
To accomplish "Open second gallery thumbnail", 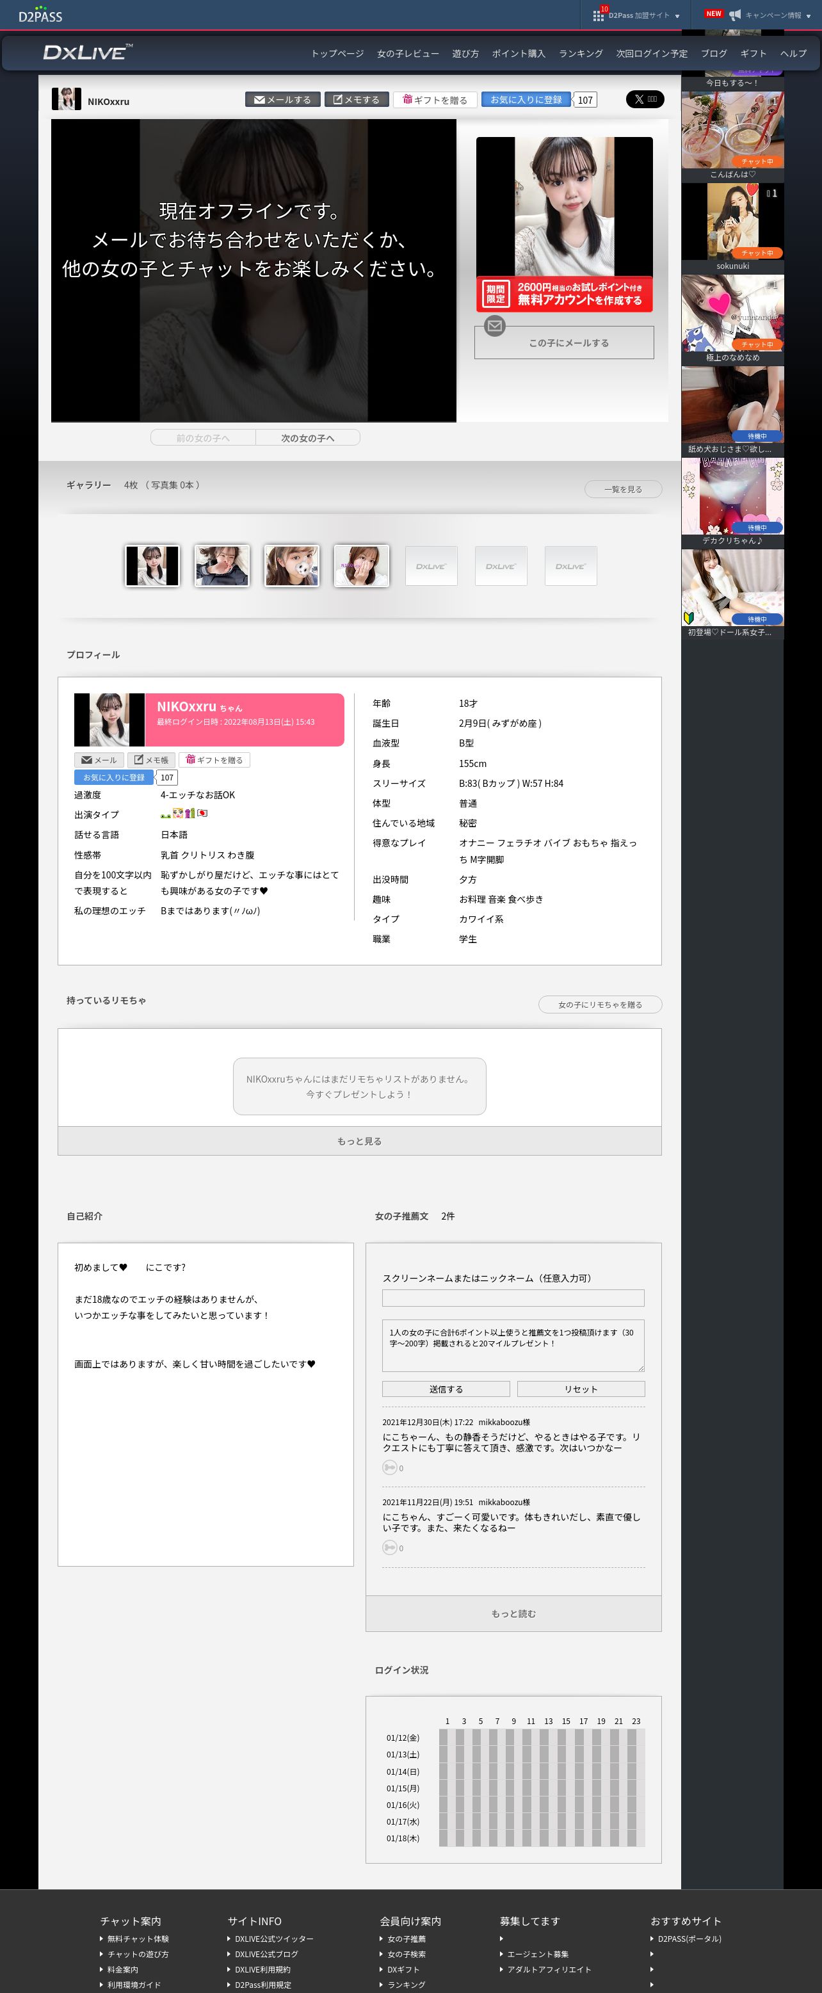I will click(x=222, y=565).
